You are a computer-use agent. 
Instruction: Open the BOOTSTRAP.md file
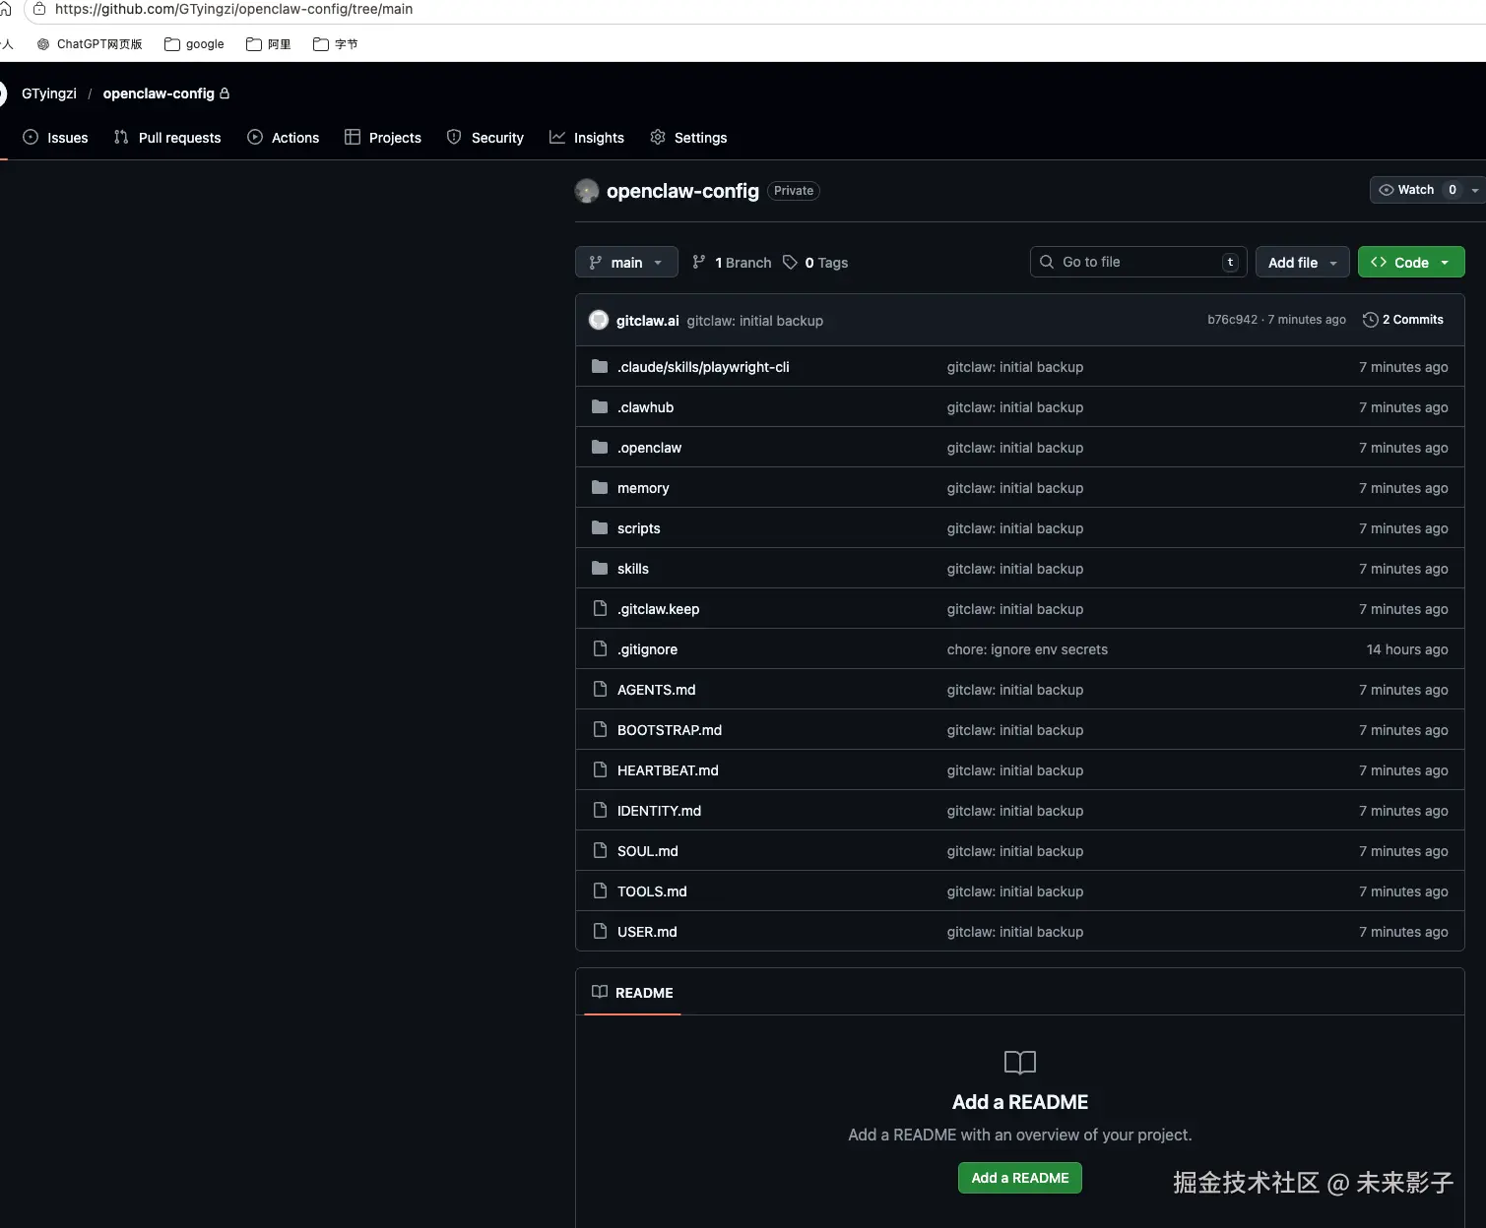point(670,730)
